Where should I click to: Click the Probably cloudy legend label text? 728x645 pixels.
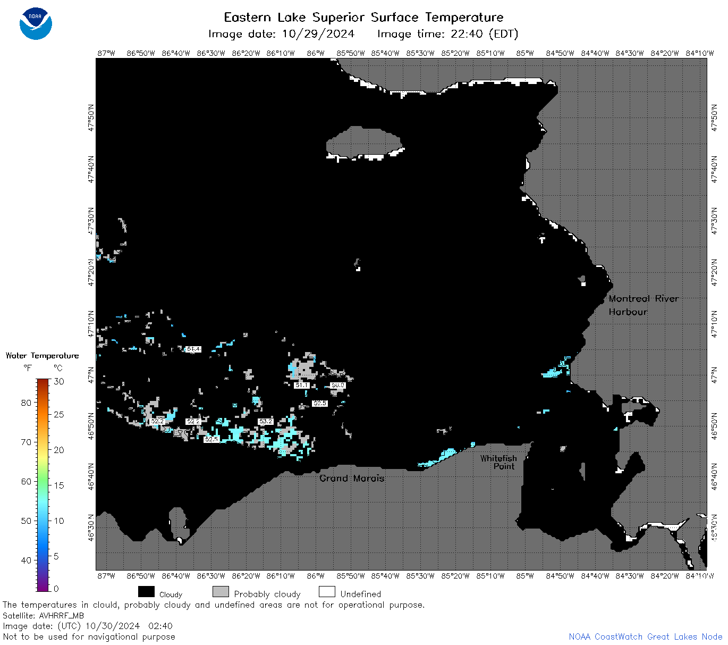click(x=267, y=594)
